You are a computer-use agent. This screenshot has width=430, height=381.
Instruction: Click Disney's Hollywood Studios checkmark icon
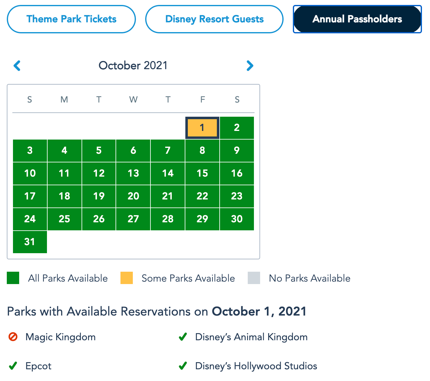[x=183, y=366]
